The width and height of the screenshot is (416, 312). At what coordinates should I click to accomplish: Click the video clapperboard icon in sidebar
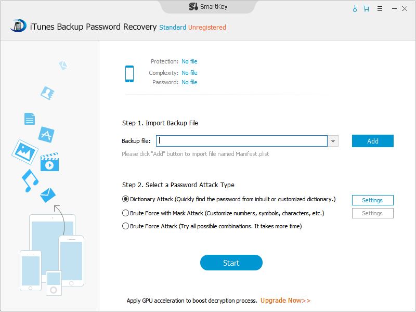click(49, 162)
